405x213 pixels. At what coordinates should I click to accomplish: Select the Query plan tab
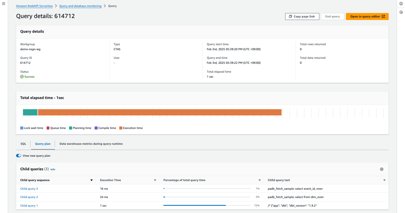click(x=43, y=144)
